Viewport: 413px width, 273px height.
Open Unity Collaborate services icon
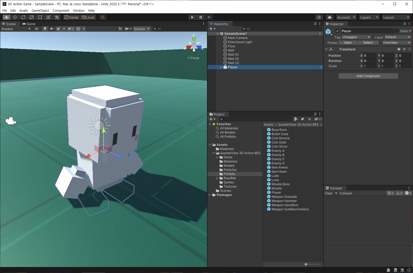[x=319, y=17]
